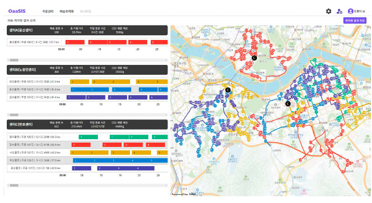
Task: Open the grayed 모니터링 tab
Action: pos(85,11)
